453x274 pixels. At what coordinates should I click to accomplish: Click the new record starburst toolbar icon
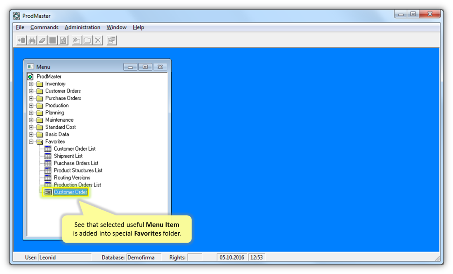77,40
